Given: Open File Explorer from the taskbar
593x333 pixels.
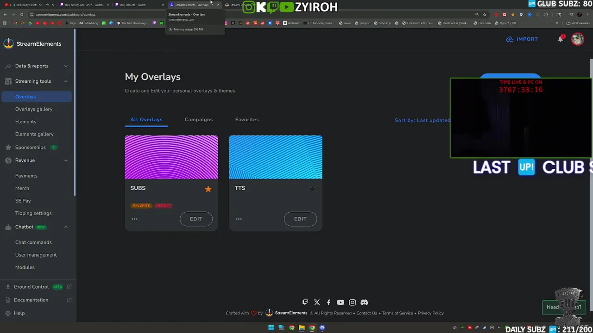Looking at the screenshot, I should [x=302, y=328].
